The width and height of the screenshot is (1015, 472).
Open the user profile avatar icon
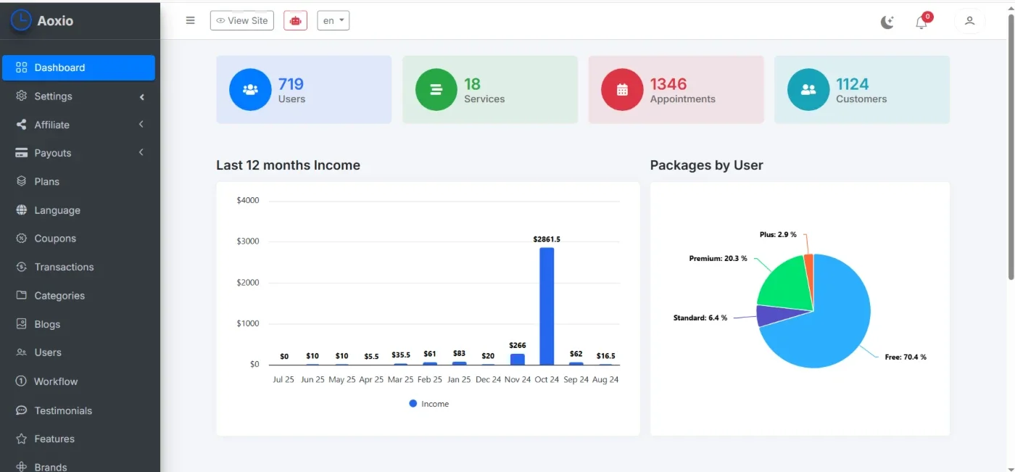(x=969, y=21)
